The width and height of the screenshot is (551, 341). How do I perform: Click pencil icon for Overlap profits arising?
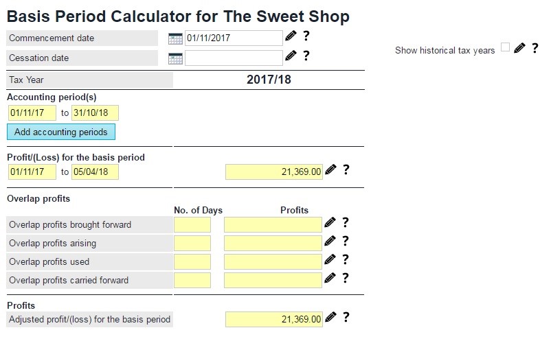coord(330,241)
